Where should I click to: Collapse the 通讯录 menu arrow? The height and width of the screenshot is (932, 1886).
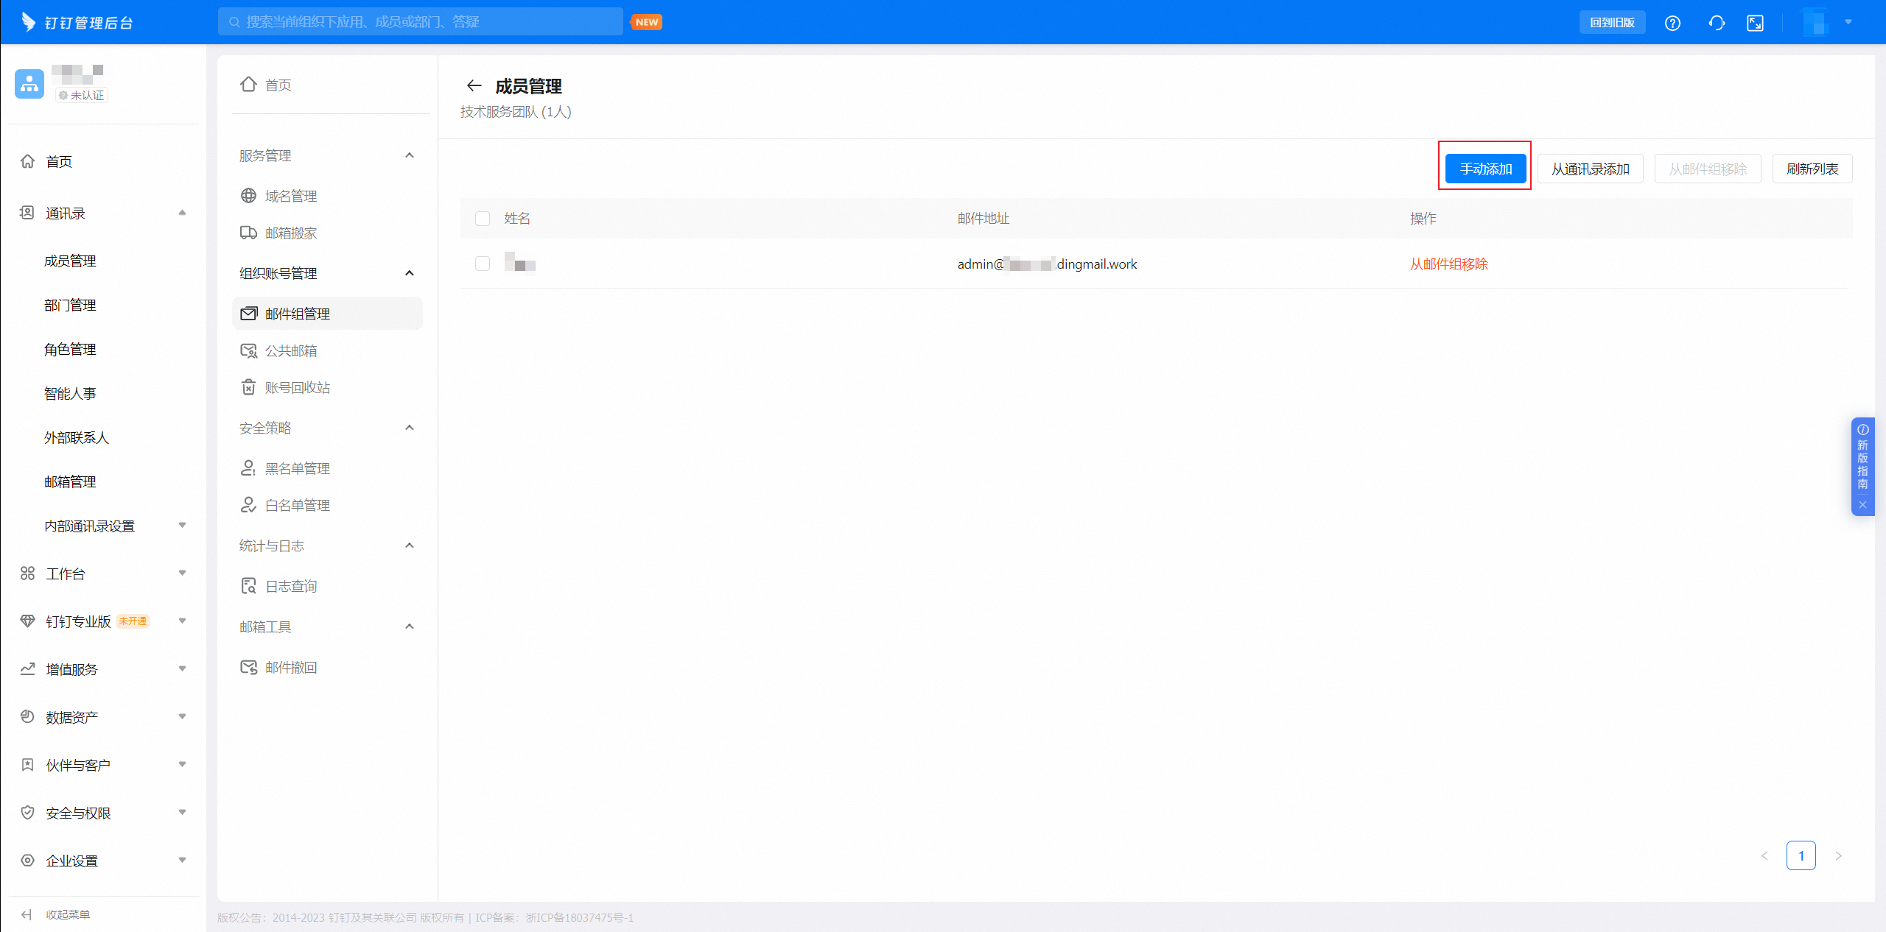coord(182,213)
